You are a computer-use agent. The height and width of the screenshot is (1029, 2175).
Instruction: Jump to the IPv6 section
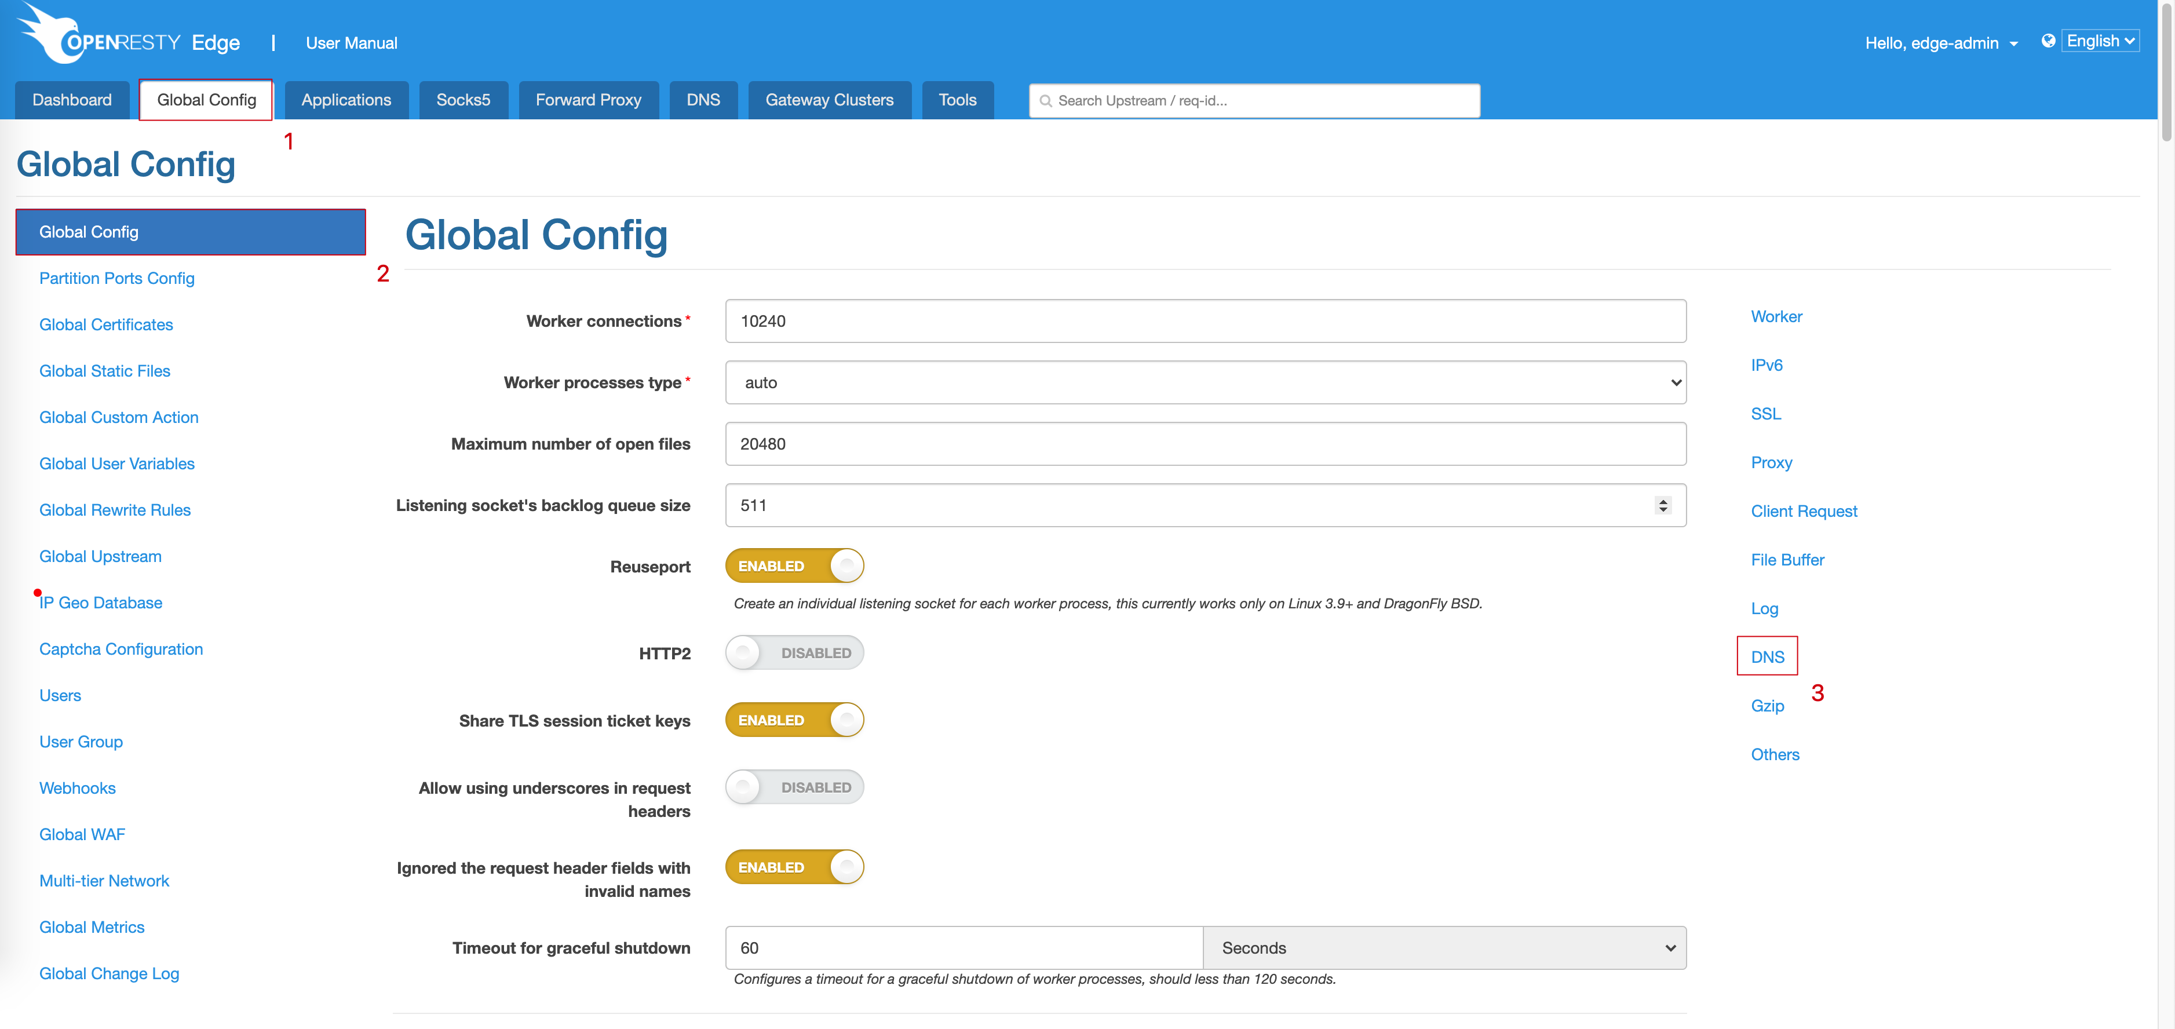(x=1767, y=366)
